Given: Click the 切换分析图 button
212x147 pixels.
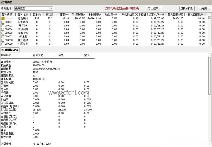Looking at the screenshot, I should 187,8.
